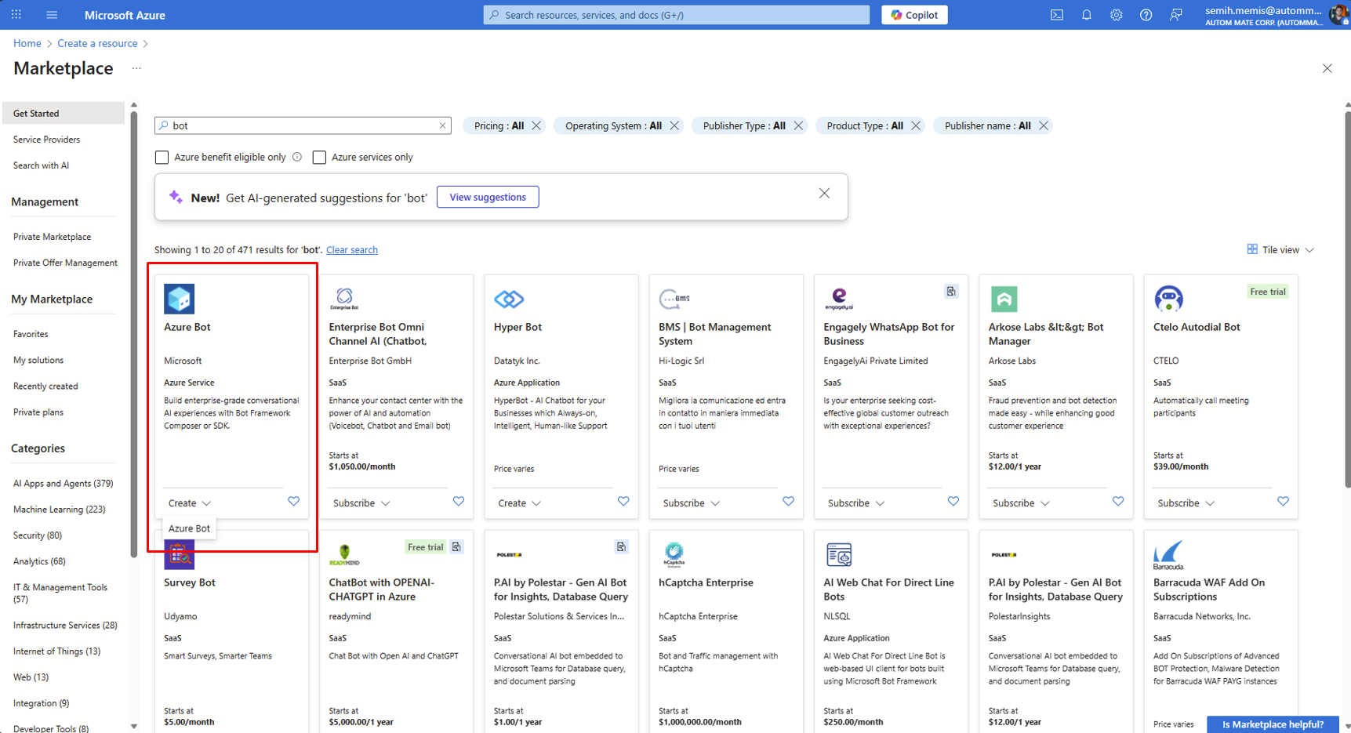1351x733 pixels.
Task: Remove the Pricing filter
Action: click(x=536, y=125)
